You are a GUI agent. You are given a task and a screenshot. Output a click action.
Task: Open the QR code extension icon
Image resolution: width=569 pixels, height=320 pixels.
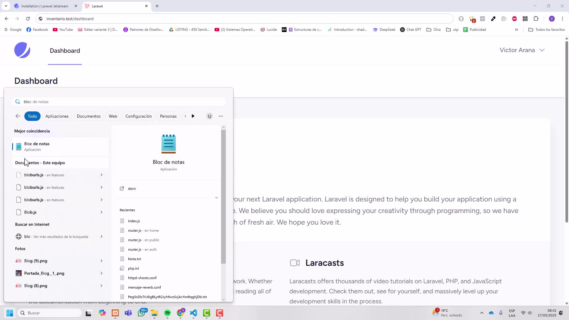pos(525,19)
